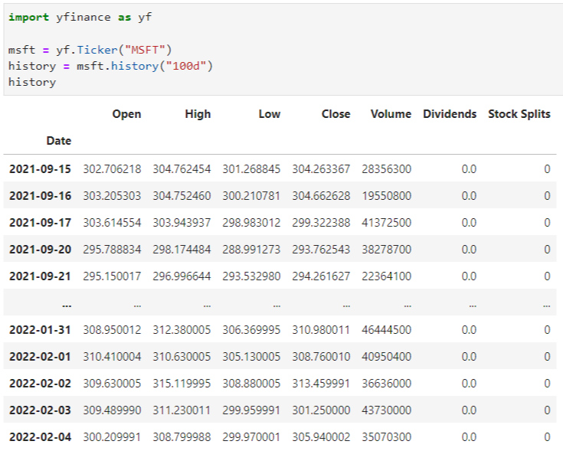
Task: Click the Date index label
Action: tap(58, 141)
